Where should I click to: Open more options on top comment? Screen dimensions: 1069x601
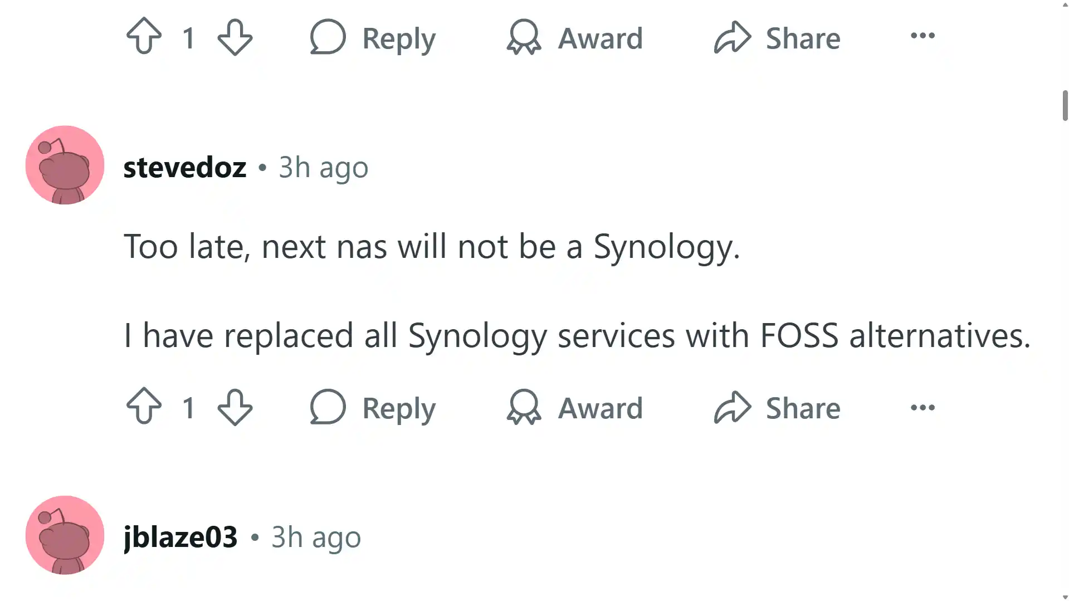[922, 36]
